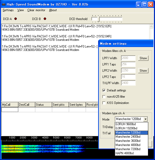Show the LPF1 Width filter response
The height and width of the screenshot is (160, 155).
click(x=143, y=58)
